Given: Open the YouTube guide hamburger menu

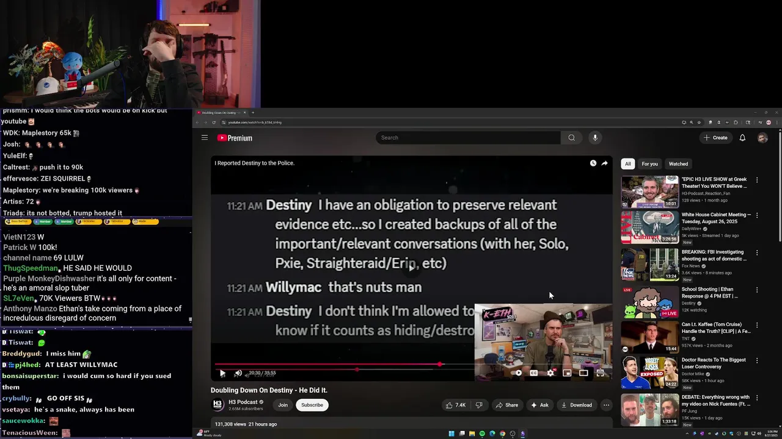Looking at the screenshot, I should pos(205,138).
